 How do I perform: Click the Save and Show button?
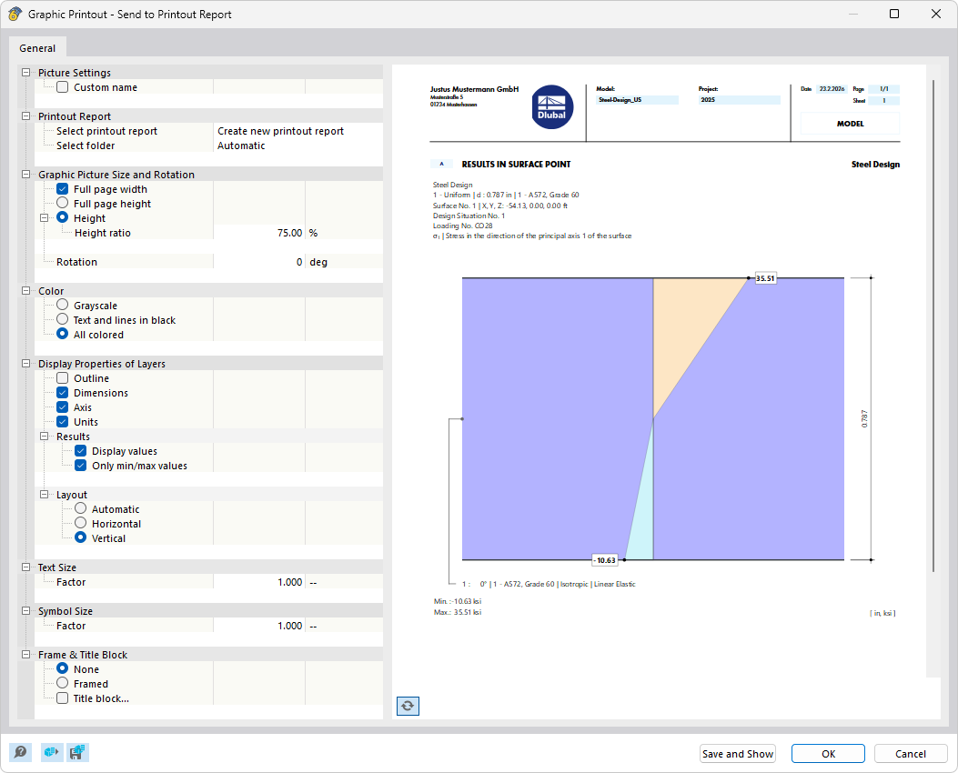(738, 754)
